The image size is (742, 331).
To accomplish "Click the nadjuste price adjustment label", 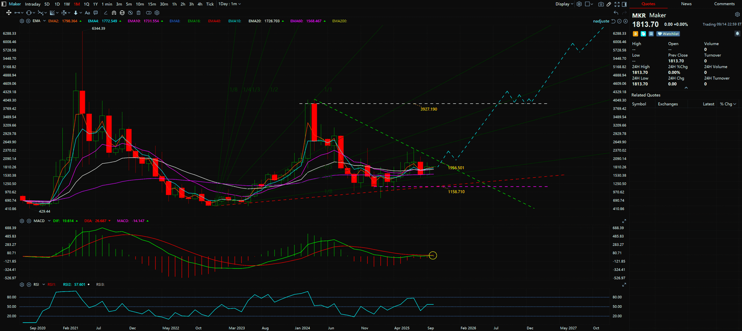I will click(601, 21).
